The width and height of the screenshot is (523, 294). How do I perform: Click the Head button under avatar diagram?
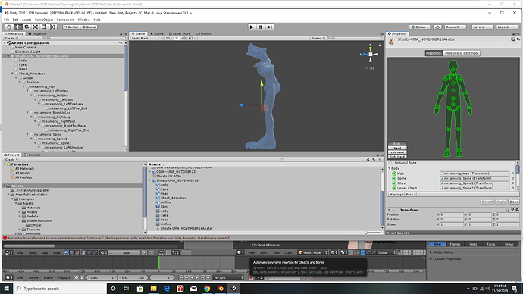tap(397, 148)
